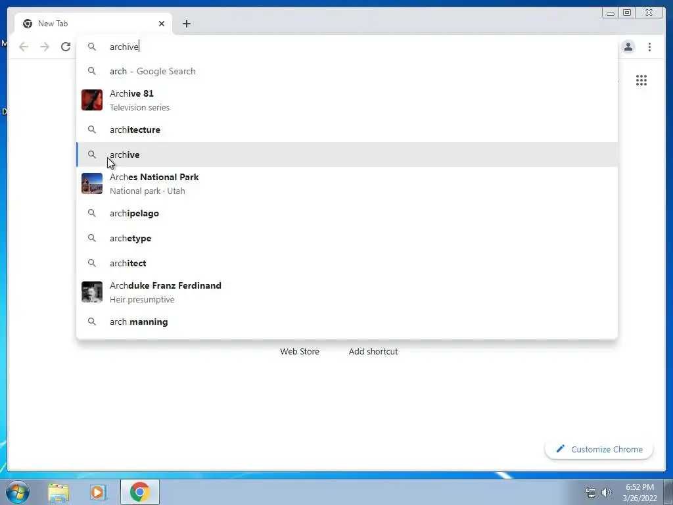Pick the 'architecture' suggestion
Screen dimensions: 673x505
coord(347,130)
